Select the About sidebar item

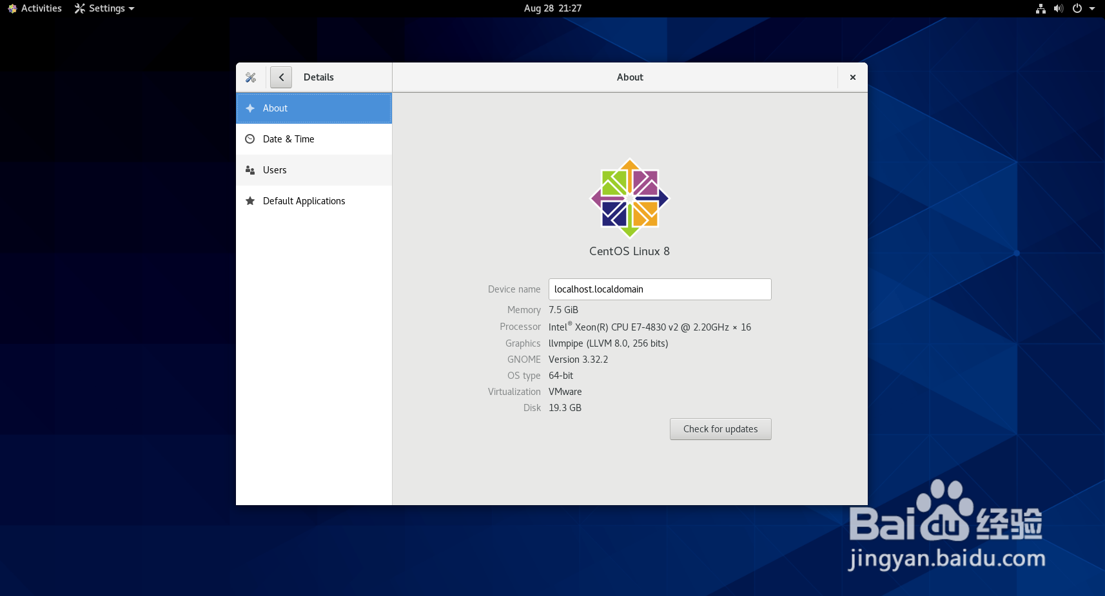314,108
